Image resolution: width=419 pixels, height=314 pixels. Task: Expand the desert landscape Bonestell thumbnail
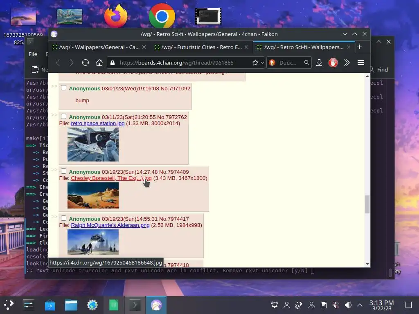pos(93,195)
